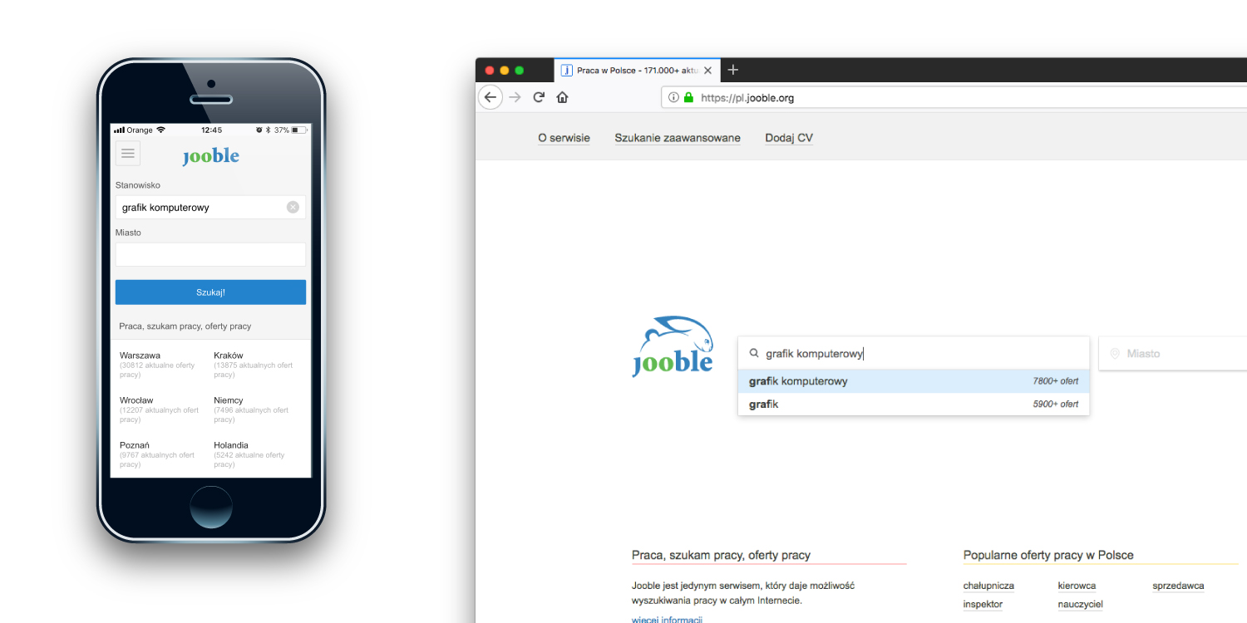Tap Kraków city link on phone
Image resolution: width=1247 pixels, height=623 pixels.
point(229,356)
